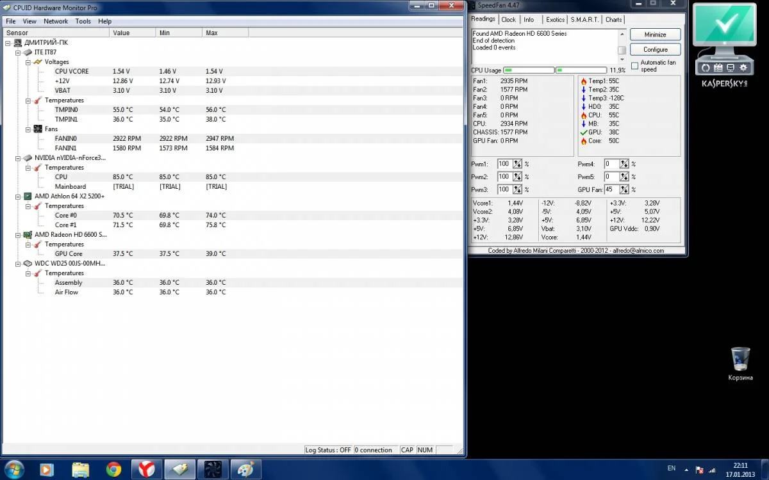Open Windows Explorer folder in taskbar
This screenshot has height=480, width=769.
pyautogui.click(x=80, y=469)
